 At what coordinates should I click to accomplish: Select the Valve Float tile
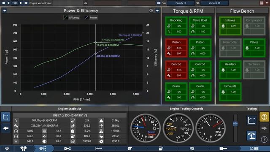[200, 26]
